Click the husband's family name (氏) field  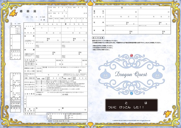42,29
